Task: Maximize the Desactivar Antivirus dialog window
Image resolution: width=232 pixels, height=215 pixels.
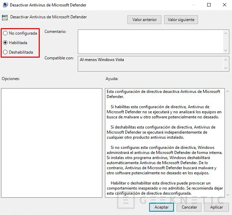Action: [209, 5]
